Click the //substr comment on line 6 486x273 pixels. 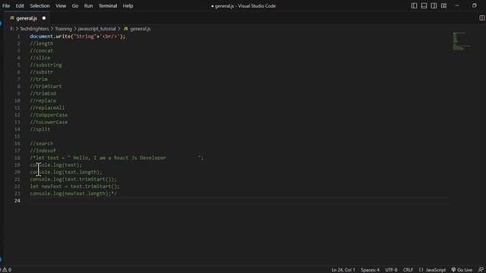pos(42,72)
